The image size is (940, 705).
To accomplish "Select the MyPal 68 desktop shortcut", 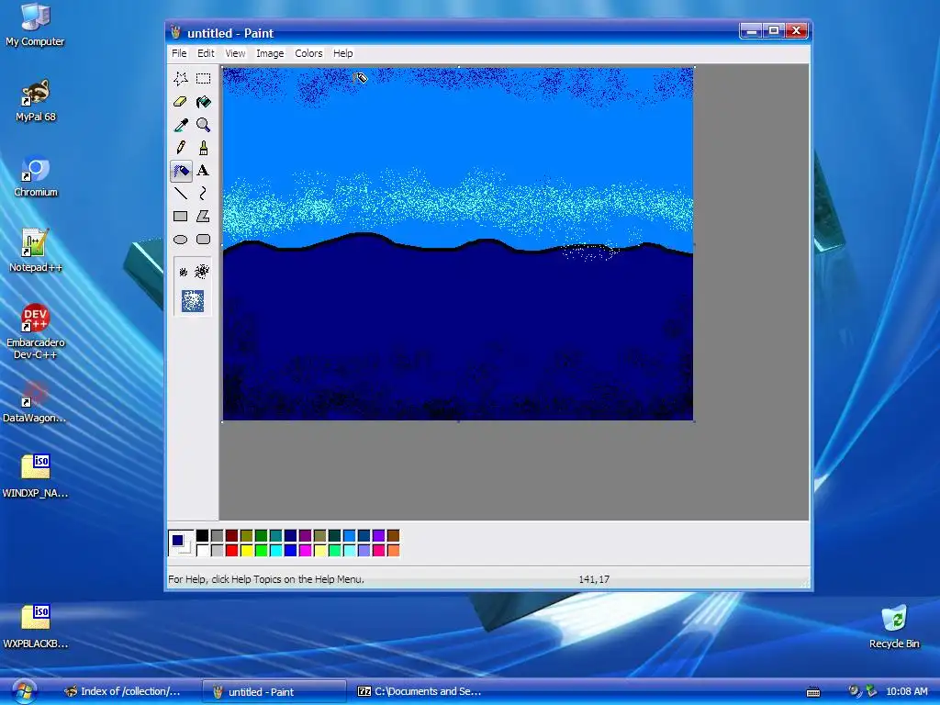I will click(x=36, y=101).
